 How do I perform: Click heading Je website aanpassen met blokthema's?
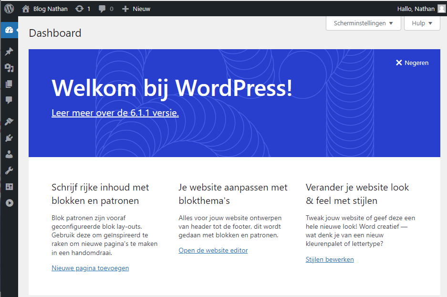233,194
